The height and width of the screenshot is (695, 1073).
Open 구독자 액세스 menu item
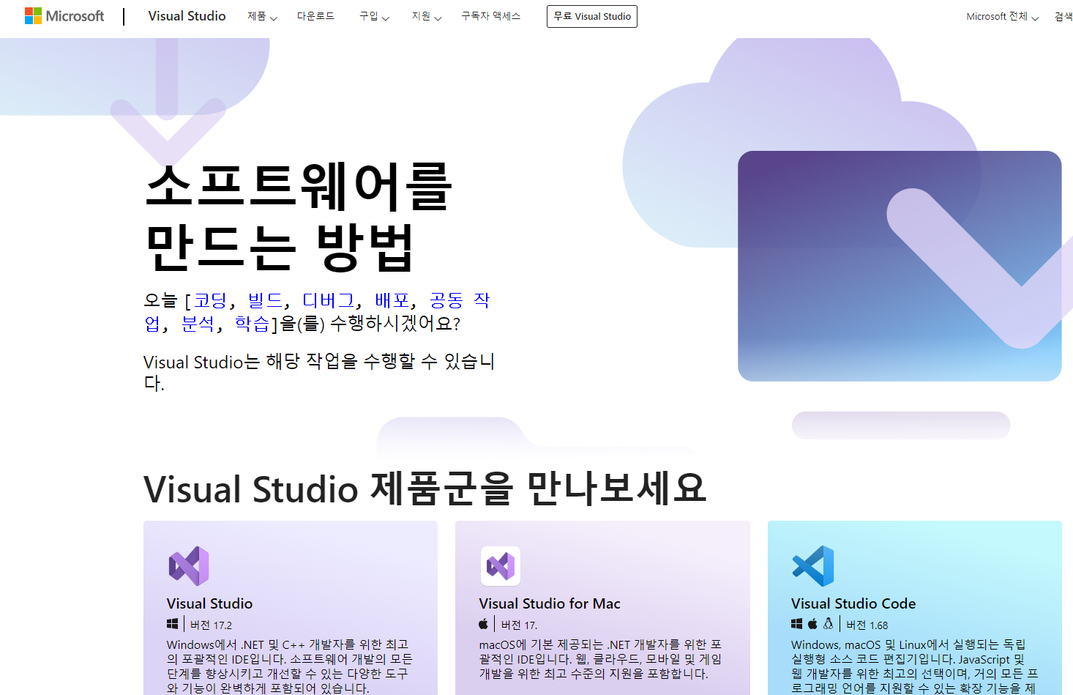(490, 16)
